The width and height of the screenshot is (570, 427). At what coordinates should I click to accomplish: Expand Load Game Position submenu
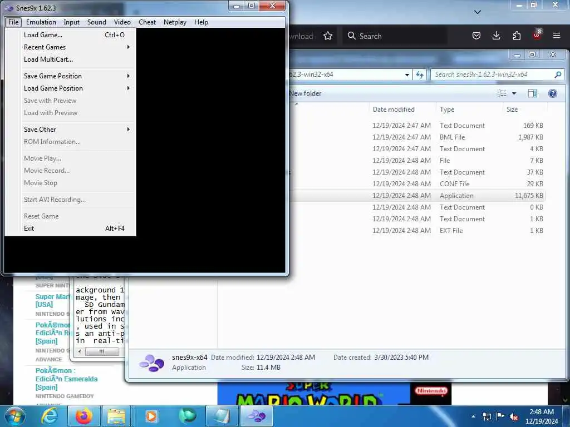(71, 88)
